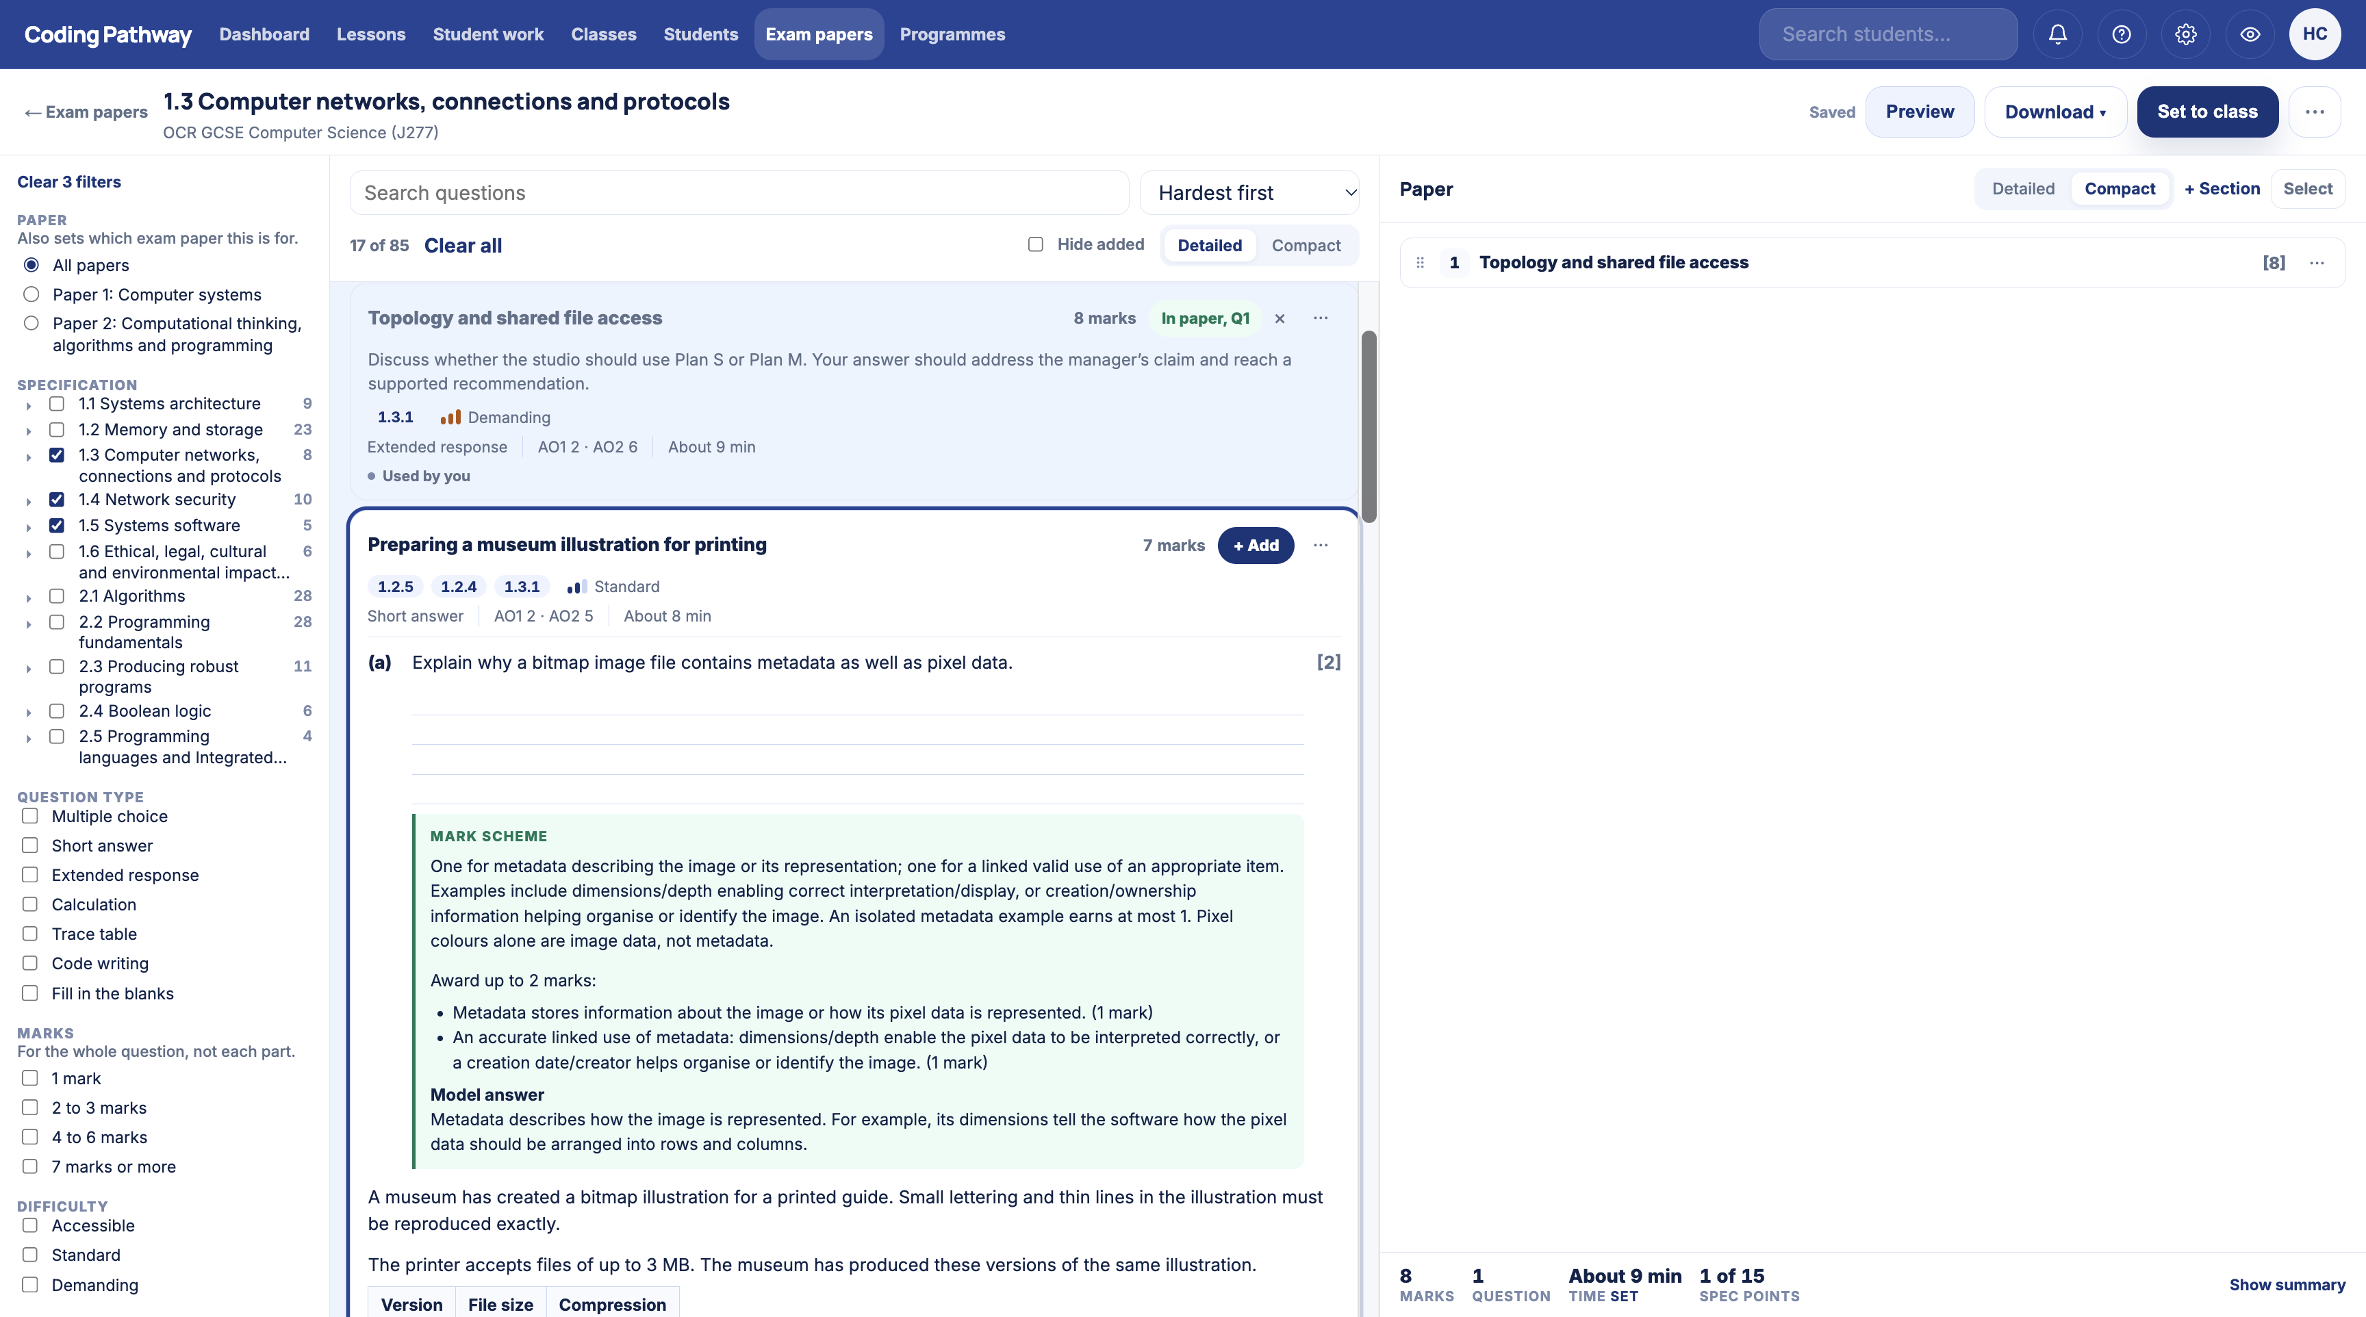Enable the Hide added checkbox
Screen dimensions: 2366x1317
(1035, 244)
